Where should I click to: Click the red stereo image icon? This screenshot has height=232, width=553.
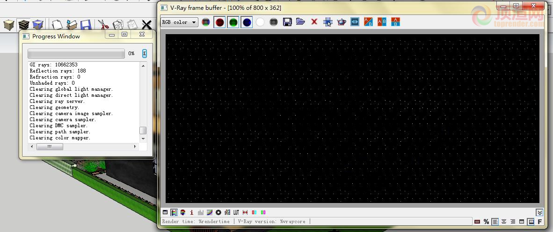pyautogui.click(x=245, y=212)
